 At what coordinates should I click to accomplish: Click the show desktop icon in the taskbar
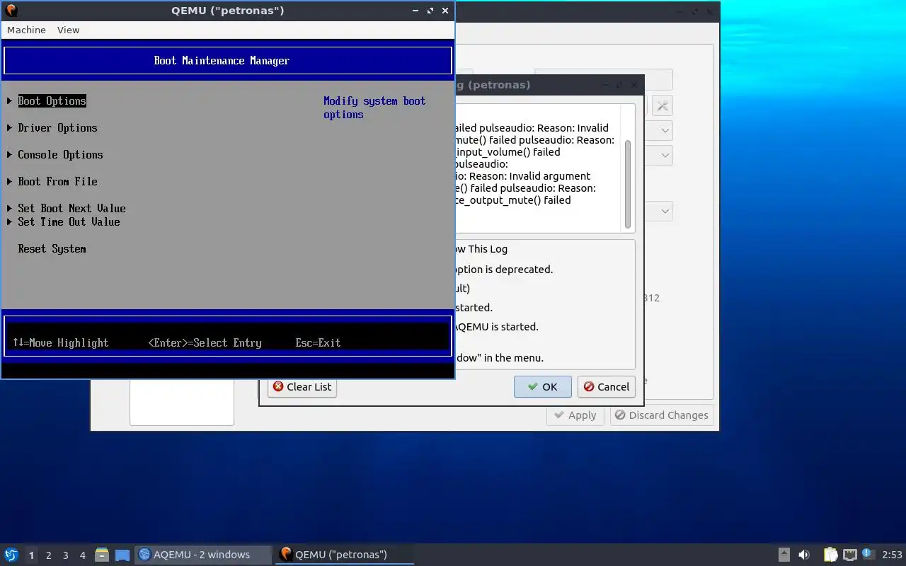pyautogui.click(x=122, y=555)
